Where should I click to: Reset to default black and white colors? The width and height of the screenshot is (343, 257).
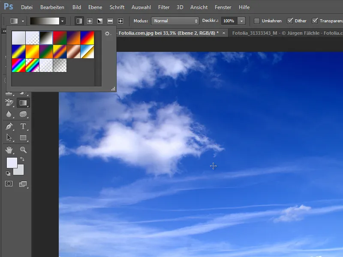point(8,173)
